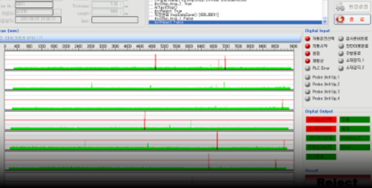Click the log list scroll-down arrow

pyautogui.click(x=325, y=21)
